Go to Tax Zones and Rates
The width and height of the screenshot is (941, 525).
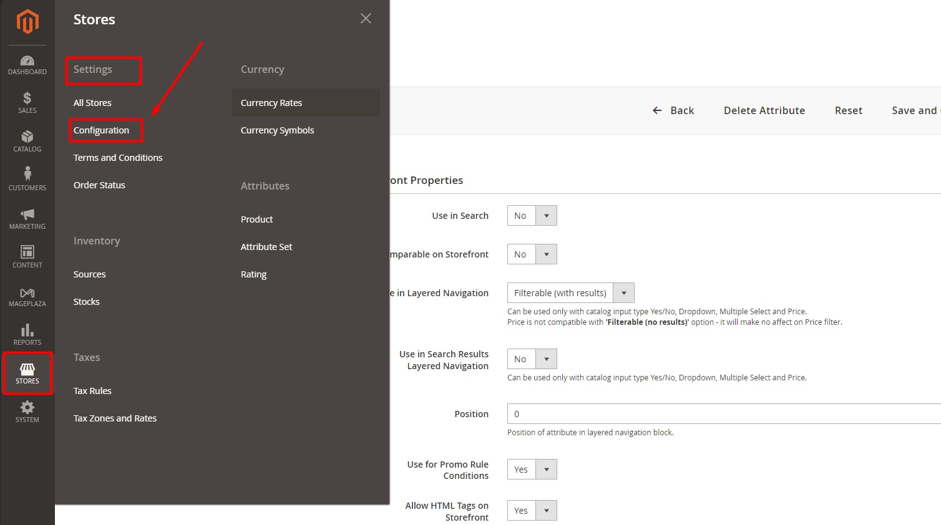pyautogui.click(x=115, y=418)
